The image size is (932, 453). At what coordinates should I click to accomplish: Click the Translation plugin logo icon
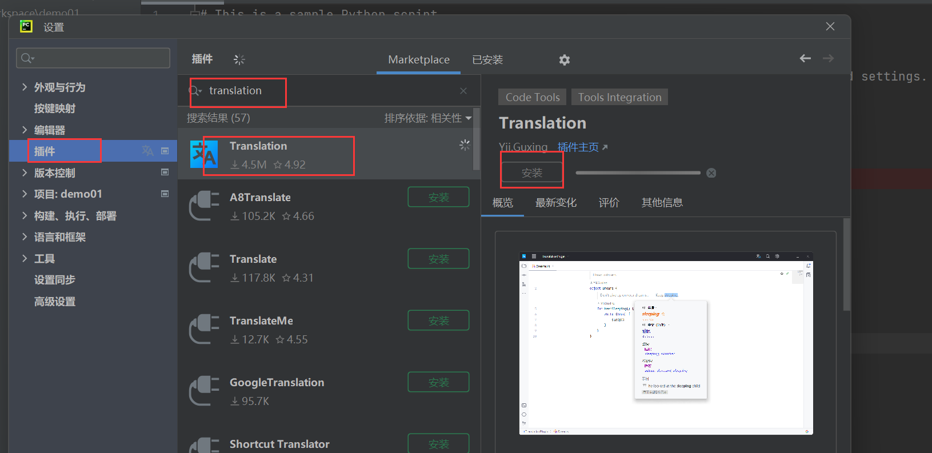pos(204,154)
